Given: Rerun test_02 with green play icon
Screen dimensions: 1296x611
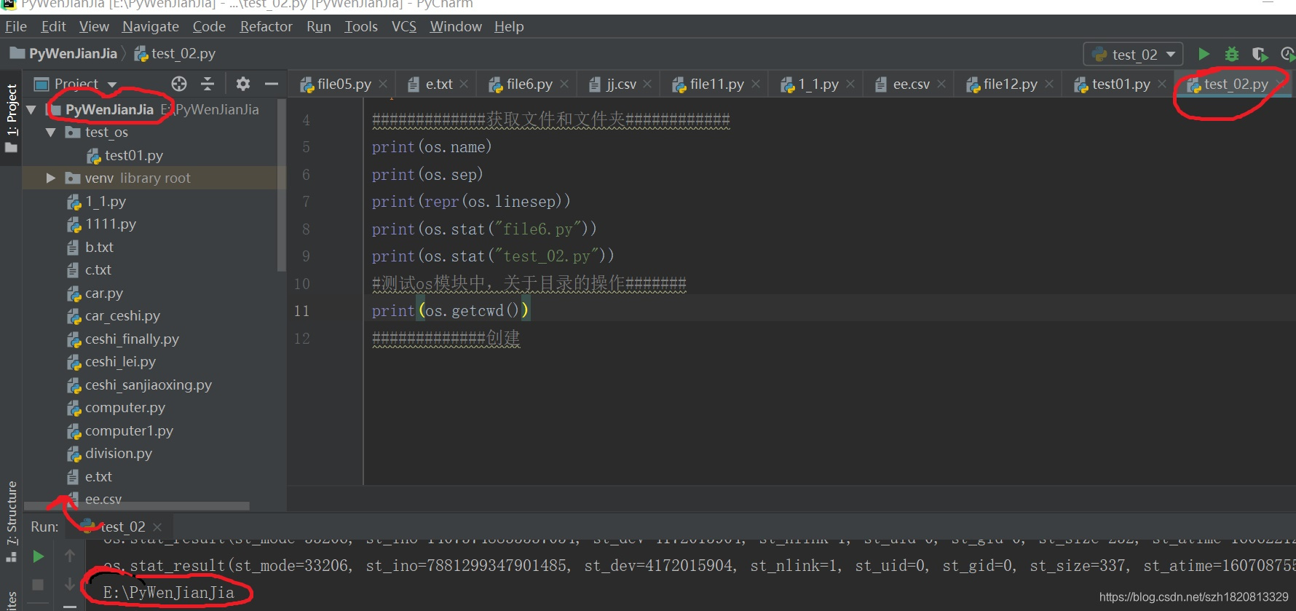Looking at the screenshot, I should pos(39,556).
